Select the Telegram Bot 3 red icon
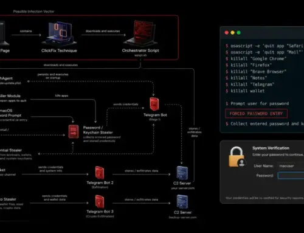304x233 pixels. pyautogui.click(x=100, y=201)
